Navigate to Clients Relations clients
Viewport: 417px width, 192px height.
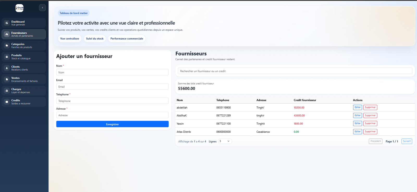(x=24, y=68)
